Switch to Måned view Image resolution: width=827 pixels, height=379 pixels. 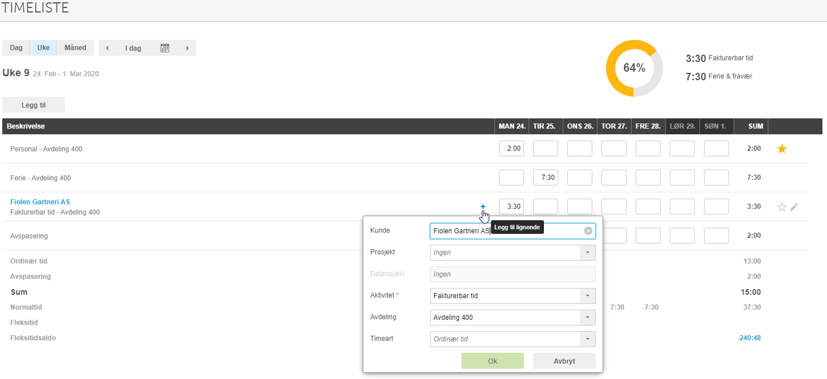pyautogui.click(x=75, y=48)
